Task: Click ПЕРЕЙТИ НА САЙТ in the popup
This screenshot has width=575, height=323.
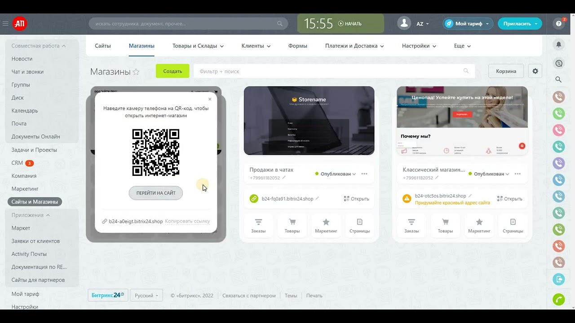Action: coord(156,193)
